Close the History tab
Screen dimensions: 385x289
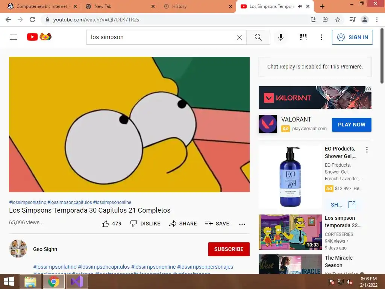(x=230, y=6)
